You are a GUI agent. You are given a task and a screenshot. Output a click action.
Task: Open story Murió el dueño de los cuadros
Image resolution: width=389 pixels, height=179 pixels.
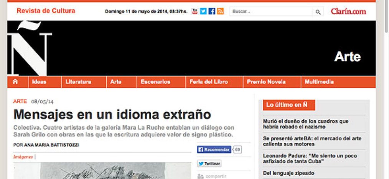click(306, 124)
